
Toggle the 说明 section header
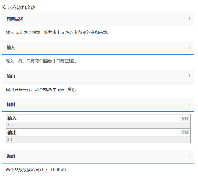(x=11, y=157)
